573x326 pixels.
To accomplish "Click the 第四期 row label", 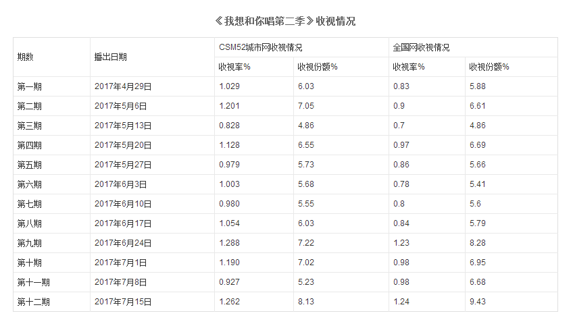I will [x=30, y=145].
